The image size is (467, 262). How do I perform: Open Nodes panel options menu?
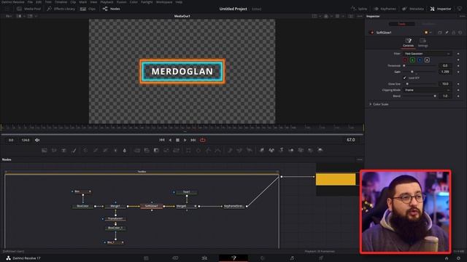point(360,159)
